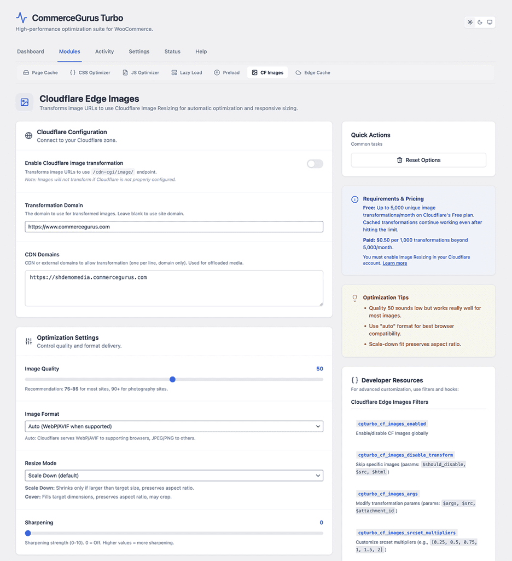Viewport: 512px width, 561px height.
Task: Click the Lazy Load icon
Action: click(174, 73)
